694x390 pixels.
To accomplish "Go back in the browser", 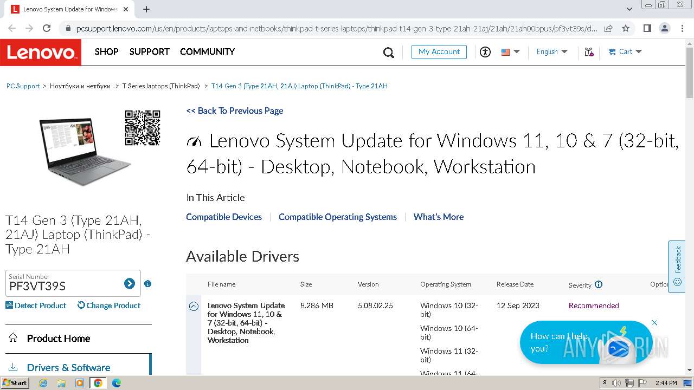I will coord(12,28).
